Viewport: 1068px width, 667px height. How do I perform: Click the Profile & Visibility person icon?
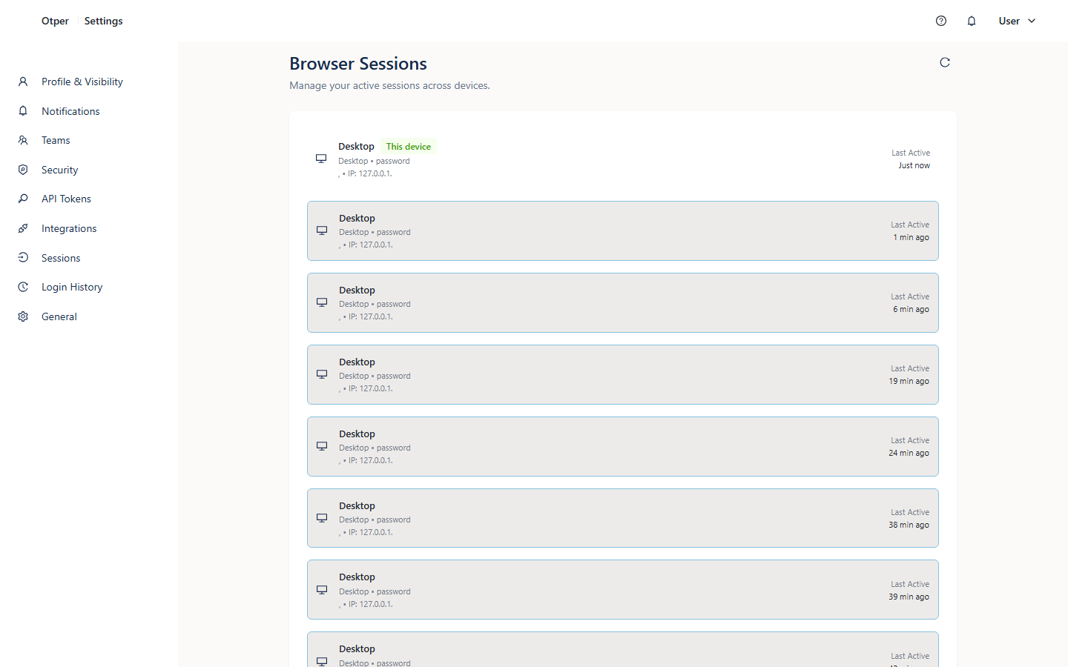tap(23, 82)
